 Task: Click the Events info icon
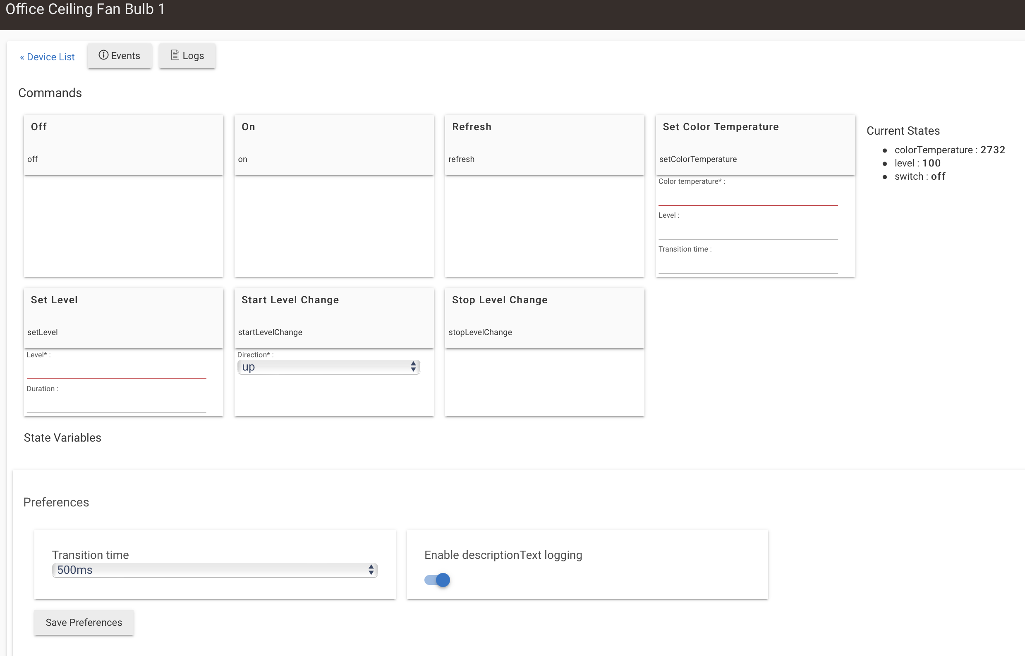(103, 55)
